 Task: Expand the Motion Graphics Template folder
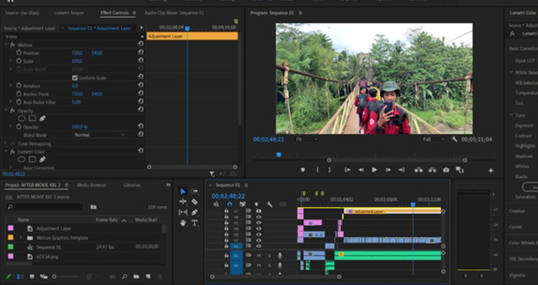tap(20, 238)
